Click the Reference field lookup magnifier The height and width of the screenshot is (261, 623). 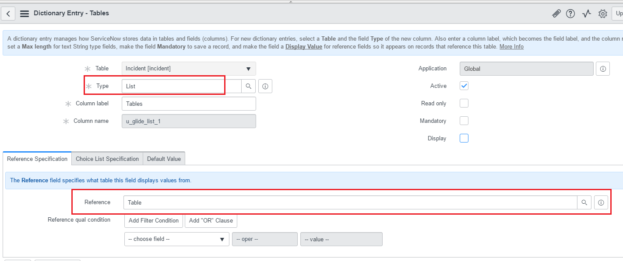pyautogui.click(x=584, y=202)
